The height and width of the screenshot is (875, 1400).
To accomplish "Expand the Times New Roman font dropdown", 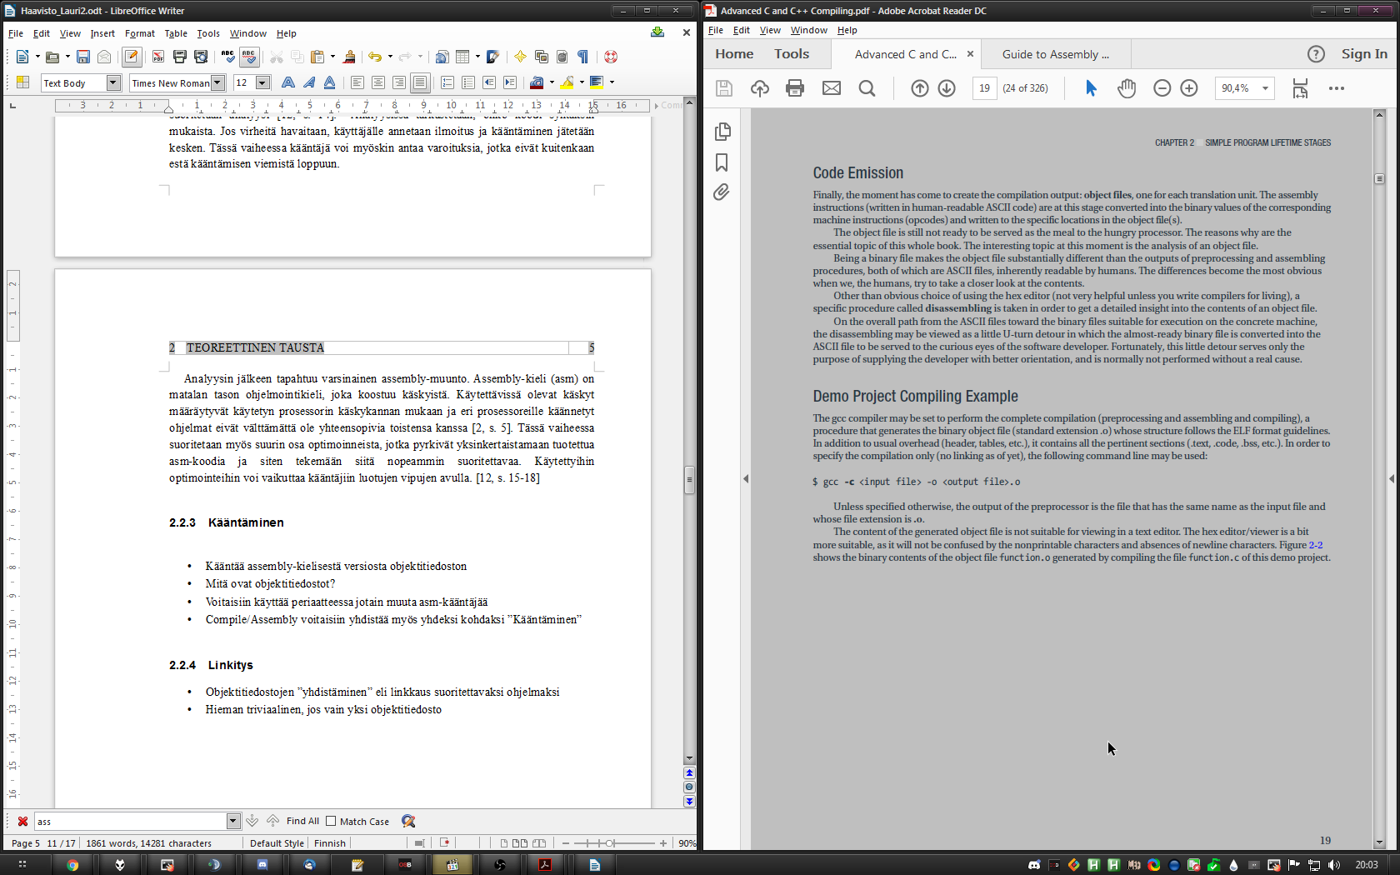I will coord(218,82).
